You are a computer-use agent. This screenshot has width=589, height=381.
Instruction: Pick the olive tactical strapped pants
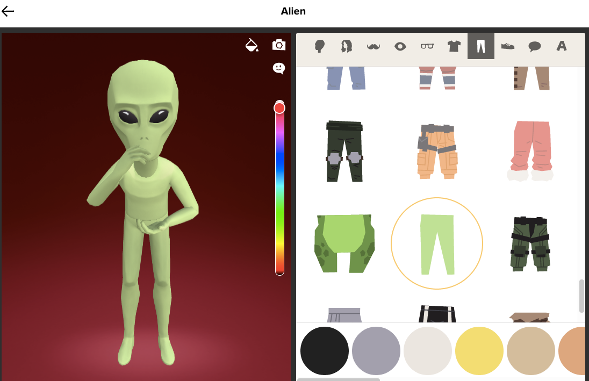coord(530,243)
